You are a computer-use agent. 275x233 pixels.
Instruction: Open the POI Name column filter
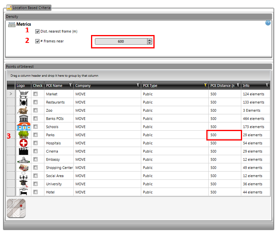click(70, 85)
